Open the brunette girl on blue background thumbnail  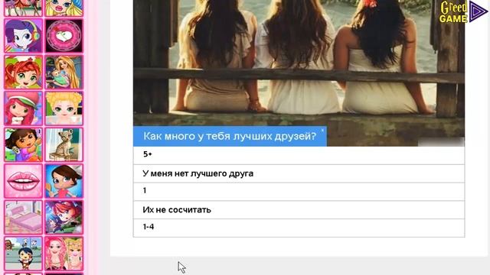click(x=64, y=181)
